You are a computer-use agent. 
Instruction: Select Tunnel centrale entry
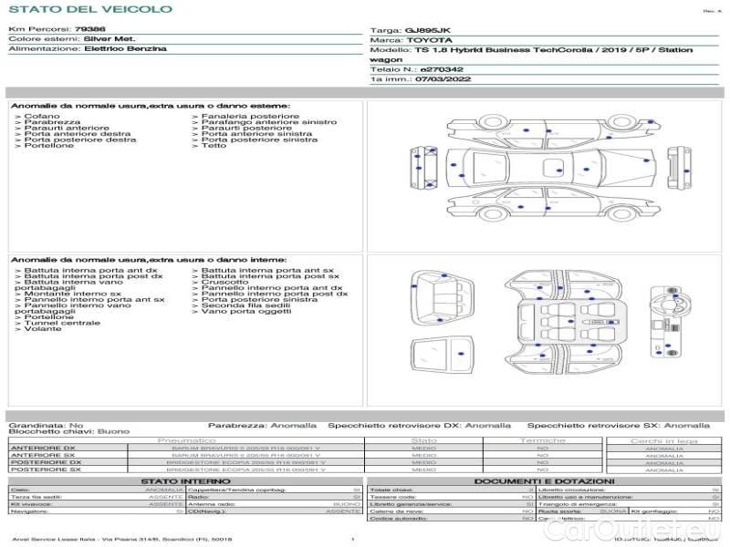click(62, 323)
